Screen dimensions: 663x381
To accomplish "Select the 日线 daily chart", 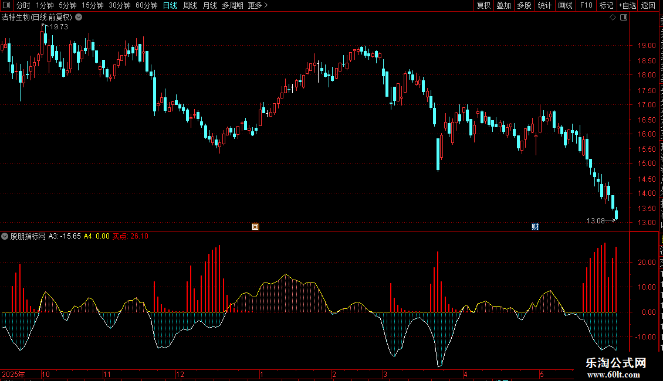I will (x=170, y=5).
